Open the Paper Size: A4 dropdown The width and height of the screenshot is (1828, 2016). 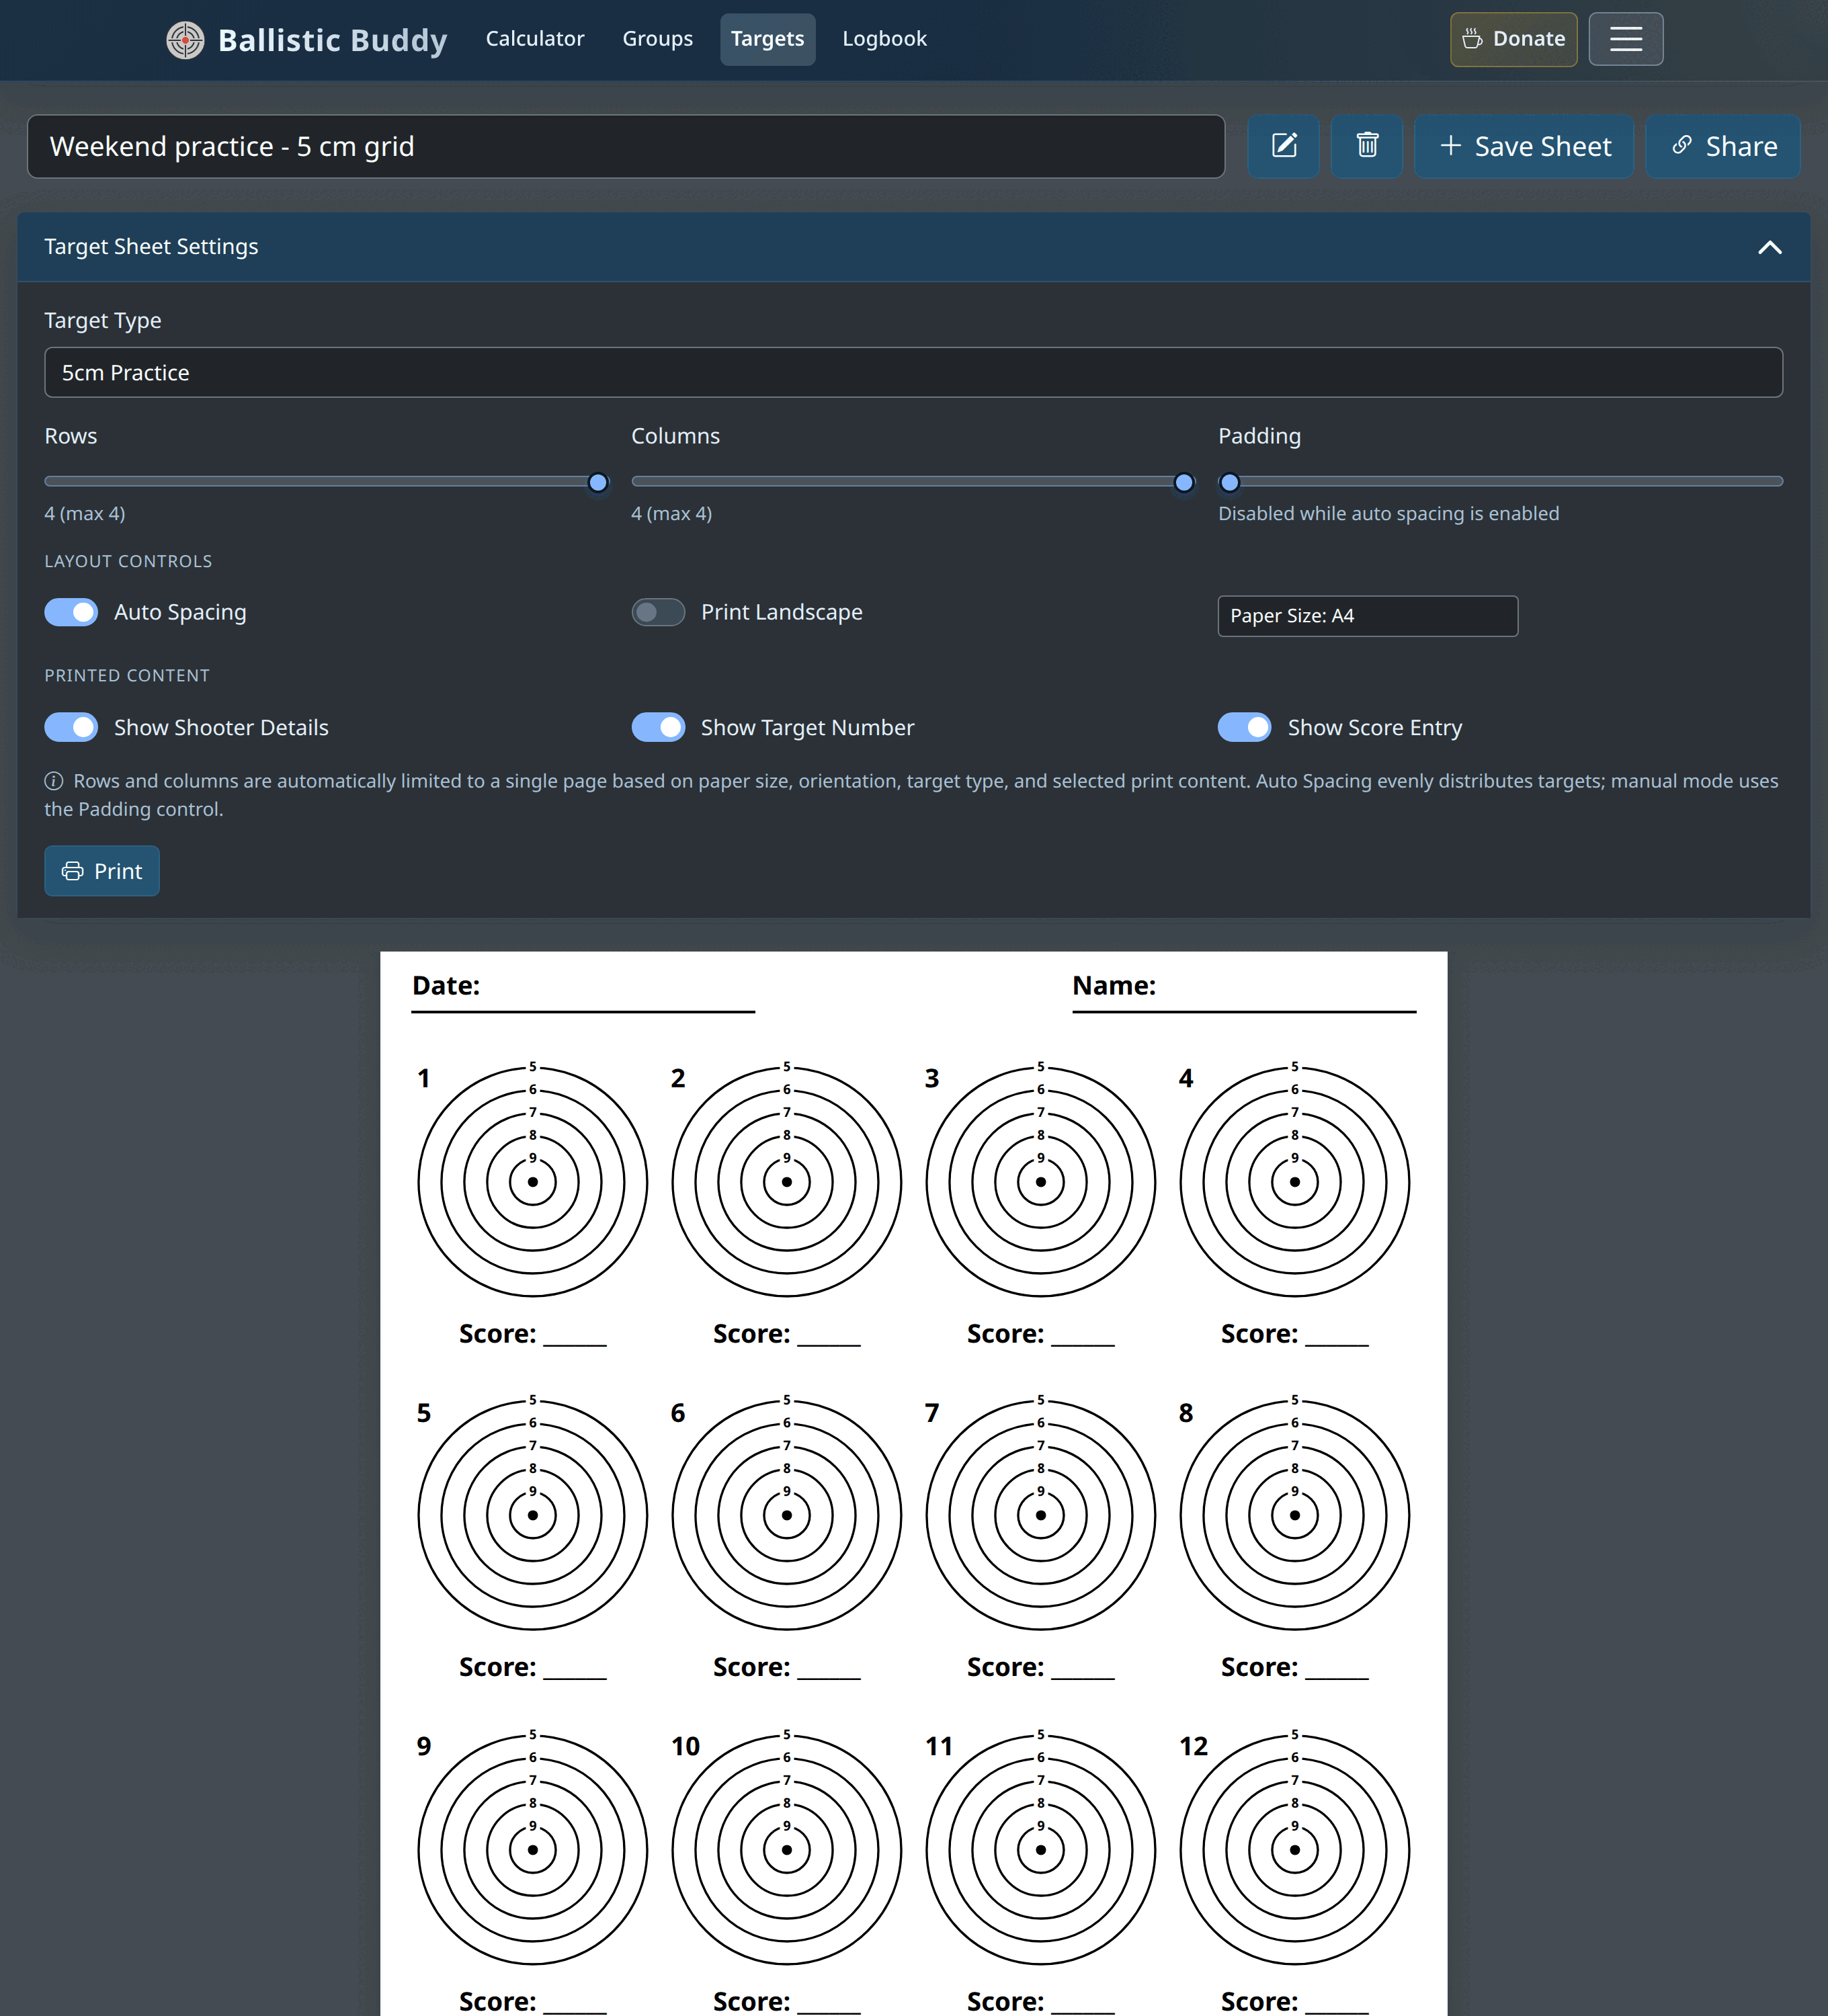pos(1367,616)
